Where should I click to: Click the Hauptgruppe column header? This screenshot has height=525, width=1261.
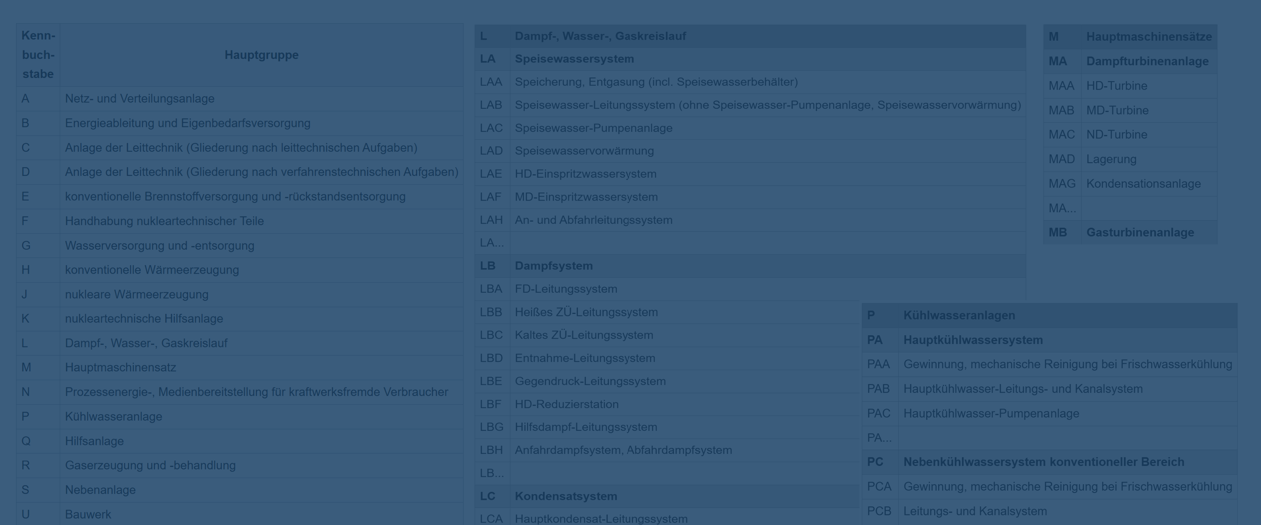(261, 55)
